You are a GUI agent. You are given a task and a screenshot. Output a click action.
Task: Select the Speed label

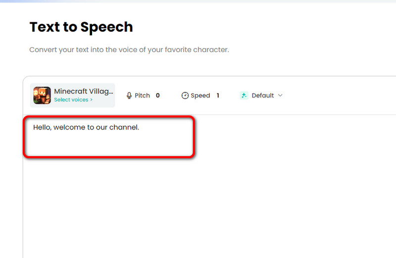click(x=200, y=95)
